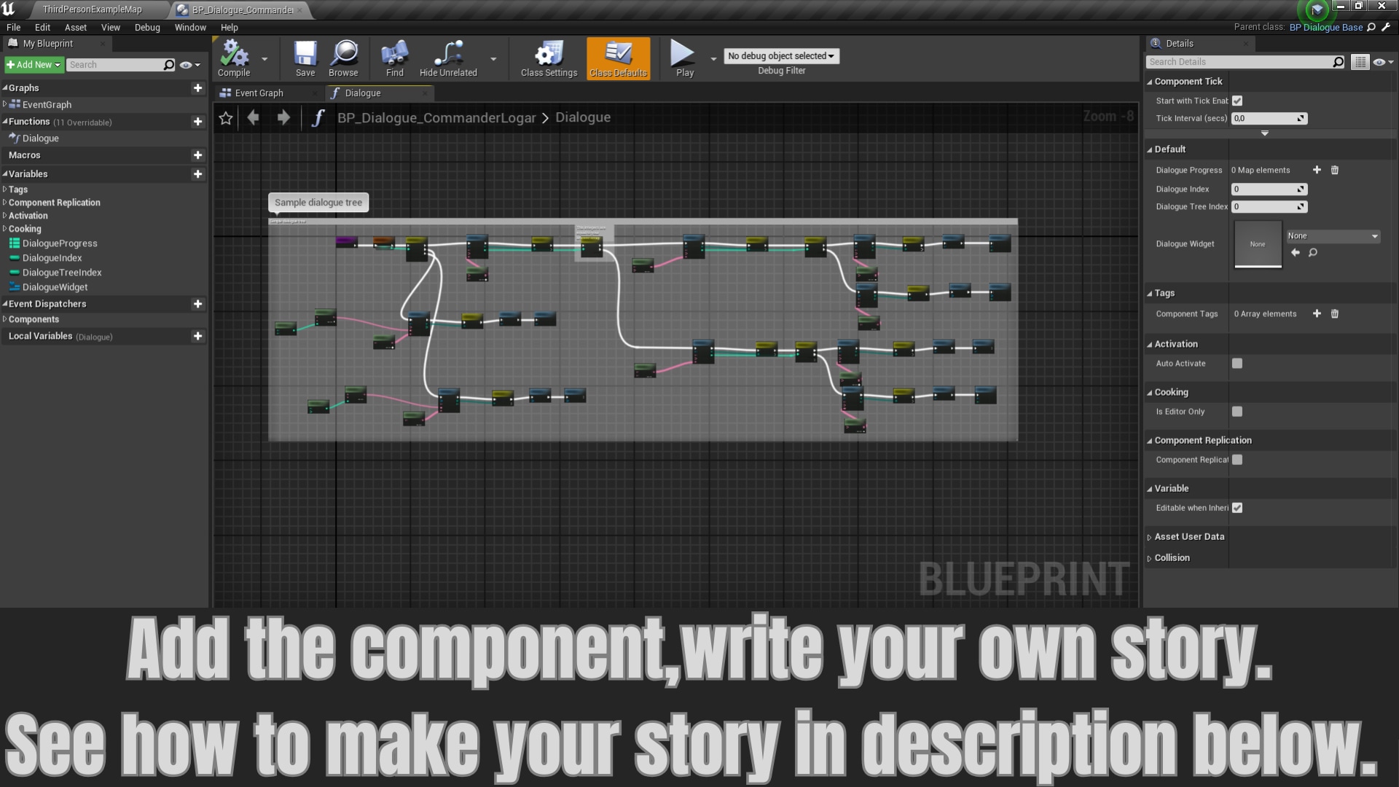
Task: Click the Class Defaults icon
Action: 618,58
